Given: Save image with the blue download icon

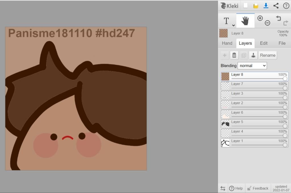Looking at the screenshot, I should coord(266,6).
